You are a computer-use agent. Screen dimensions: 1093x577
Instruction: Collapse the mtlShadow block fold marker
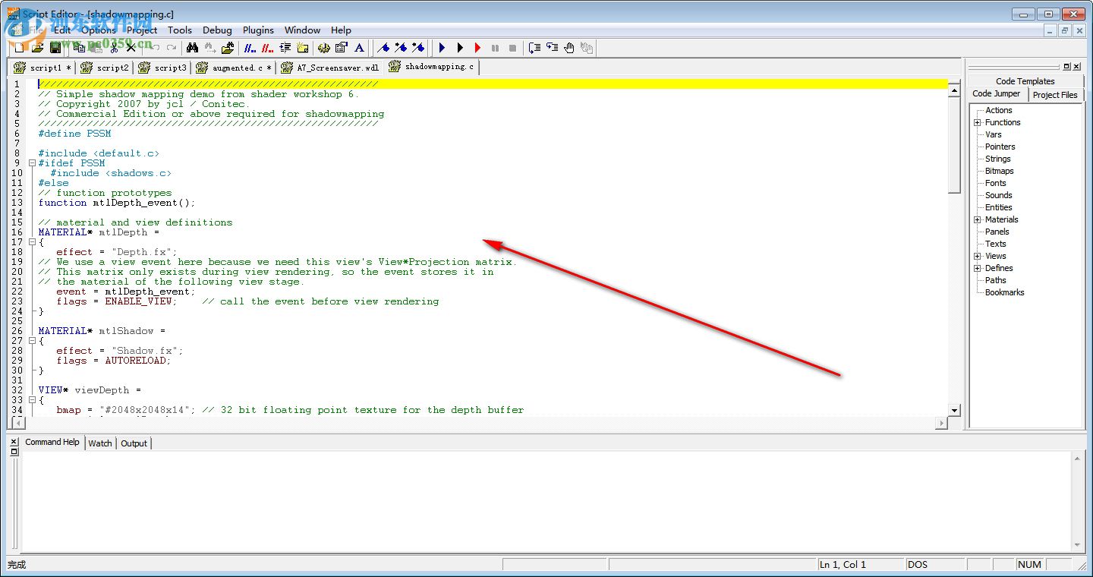[32, 341]
